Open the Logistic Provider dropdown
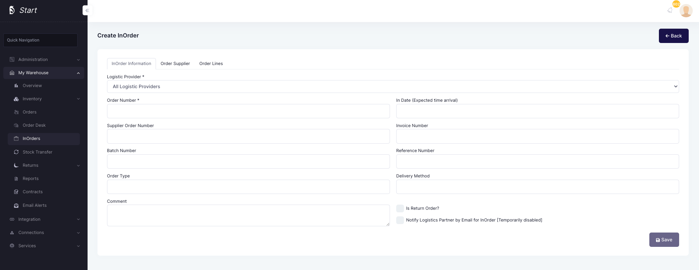 [x=393, y=87]
